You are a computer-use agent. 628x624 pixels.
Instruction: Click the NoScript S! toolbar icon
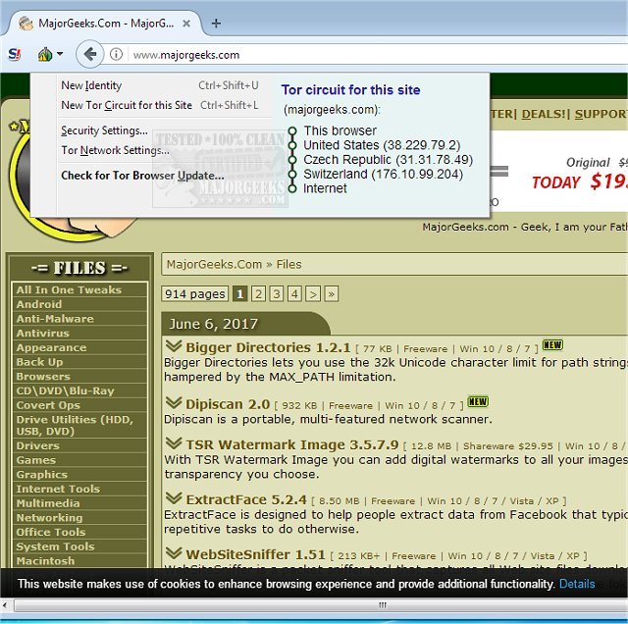[x=15, y=54]
